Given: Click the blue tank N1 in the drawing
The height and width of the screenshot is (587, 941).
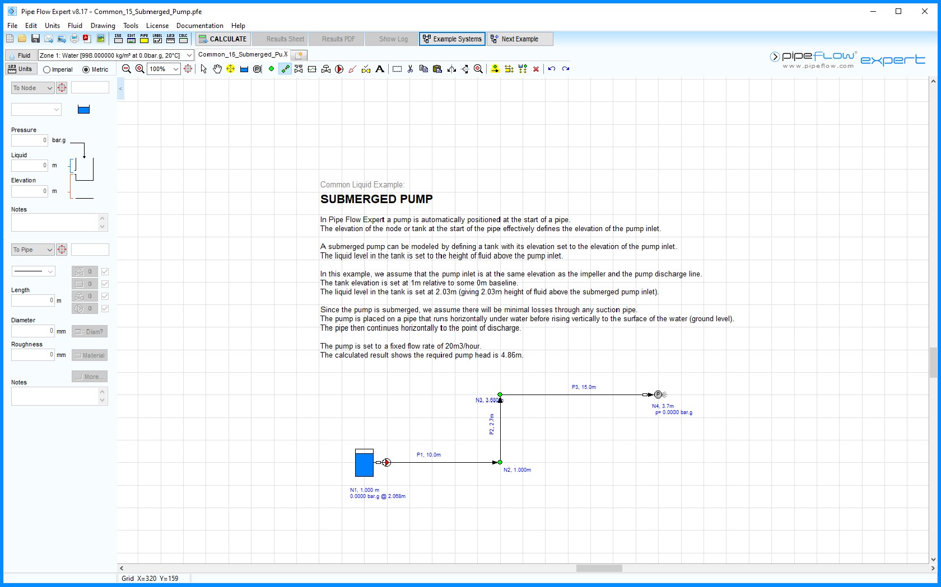Looking at the screenshot, I should (x=364, y=463).
